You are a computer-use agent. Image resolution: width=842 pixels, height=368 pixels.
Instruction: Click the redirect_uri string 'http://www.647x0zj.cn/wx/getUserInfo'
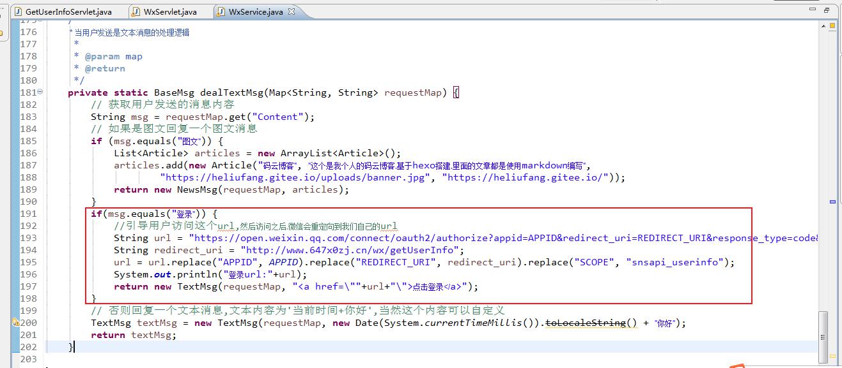[x=349, y=250]
